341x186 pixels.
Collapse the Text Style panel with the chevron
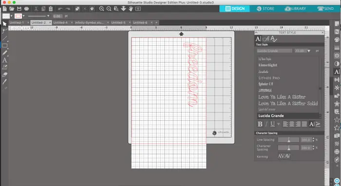pyautogui.click(x=256, y=32)
